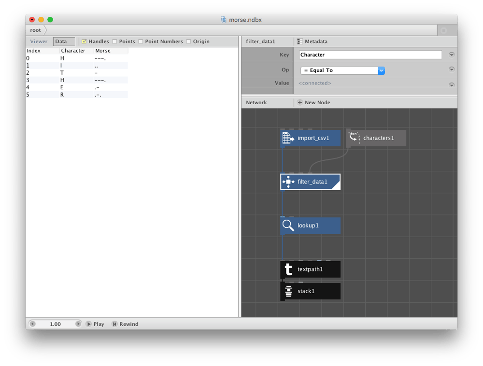Decrease frame number with left arrow
Viewport: 483px width, 366px height.
point(33,324)
